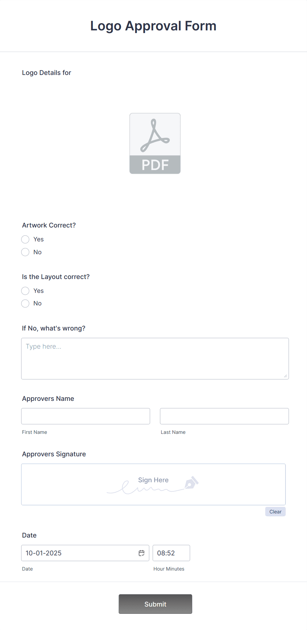Click the Logo Details for heading
Viewport: 307px width, 630px height.
coord(46,73)
